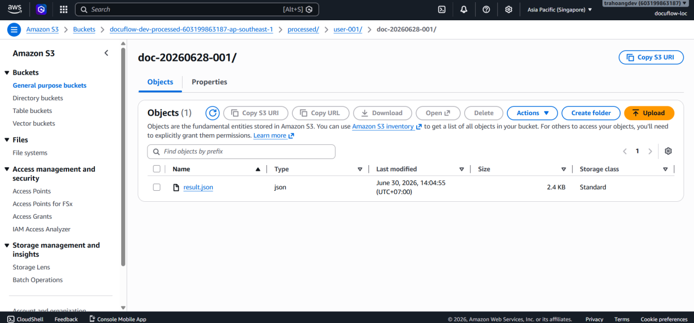Open Feedback in the footer
Screen dimensions: 694x323
[66, 319]
